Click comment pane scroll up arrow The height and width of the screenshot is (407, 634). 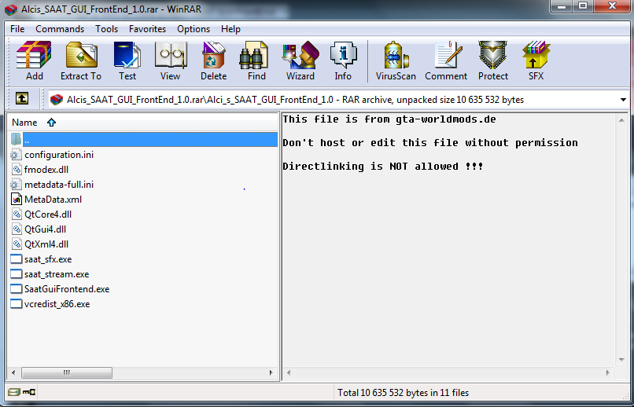(x=621, y=120)
